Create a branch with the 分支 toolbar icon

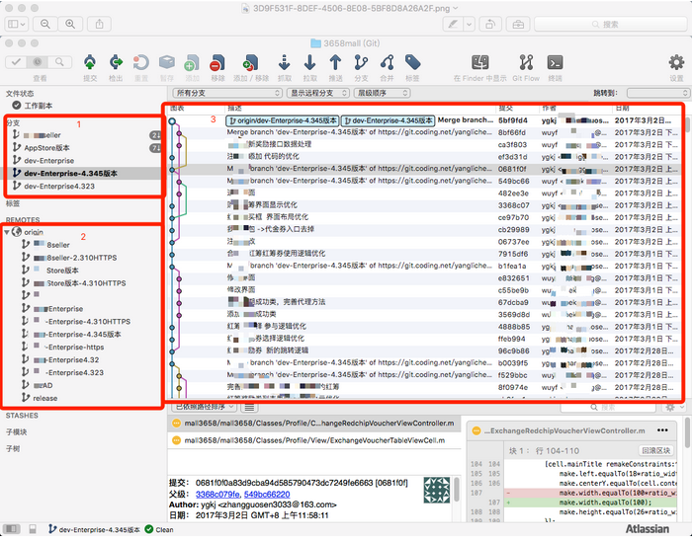point(361,65)
